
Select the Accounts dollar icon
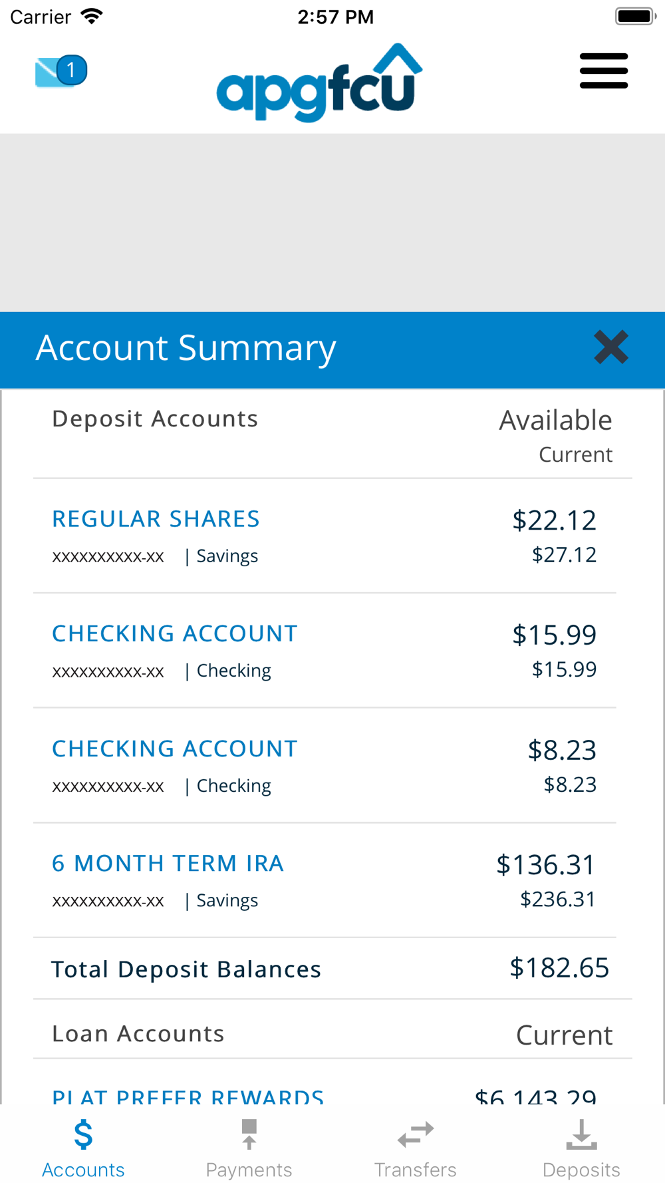(x=83, y=1134)
